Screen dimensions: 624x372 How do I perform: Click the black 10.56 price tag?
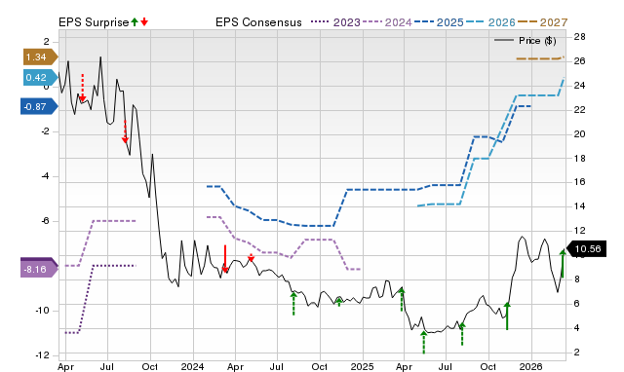(586, 248)
